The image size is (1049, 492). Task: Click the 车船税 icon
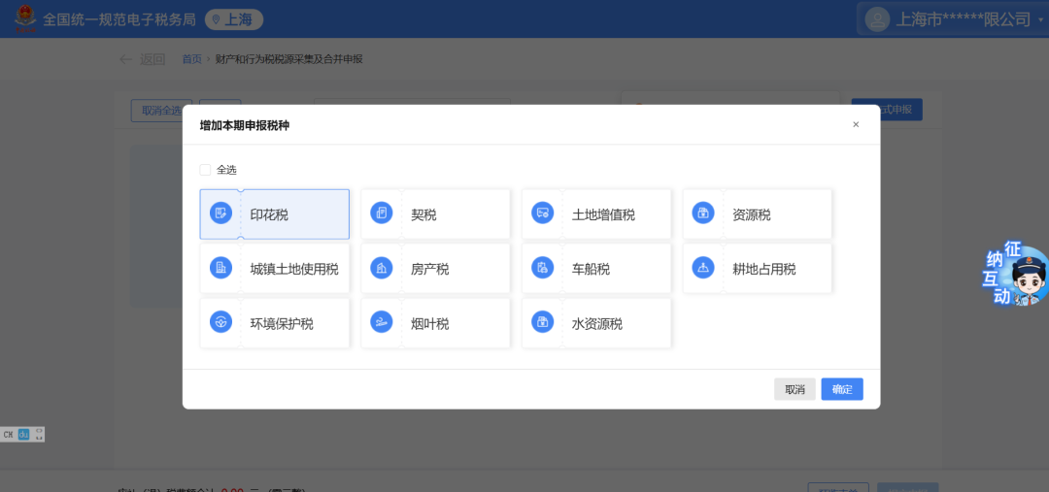click(x=543, y=269)
